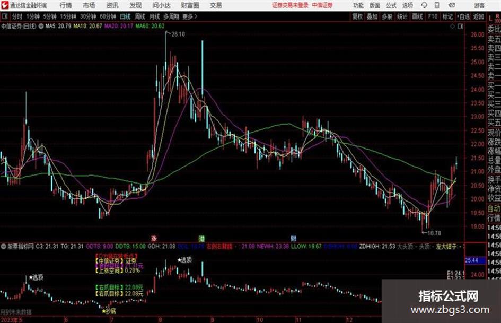
Task: Open the 版面 menu
Action: (x=375, y=5)
